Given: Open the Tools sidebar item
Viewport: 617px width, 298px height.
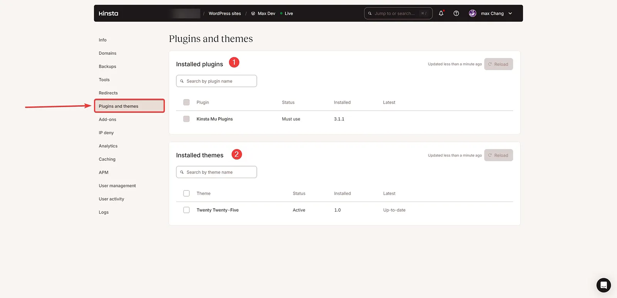Looking at the screenshot, I should click(104, 80).
